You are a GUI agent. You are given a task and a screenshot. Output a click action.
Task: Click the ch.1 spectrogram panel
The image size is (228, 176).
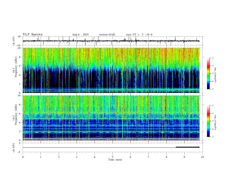tap(111, 70)
